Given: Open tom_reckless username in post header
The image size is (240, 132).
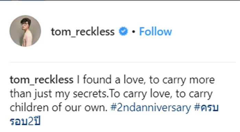Looking at the screenshot, I should point(83,32).
